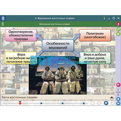Go to previous page with blue left arrow
121x121 pixels.
click(118, 99)
